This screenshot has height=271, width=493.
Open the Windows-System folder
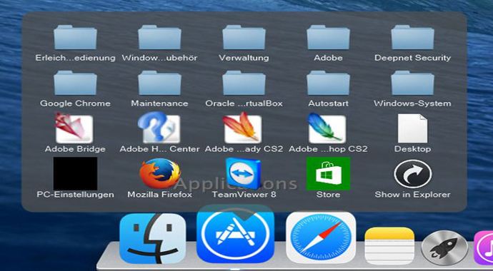(412, 83)
